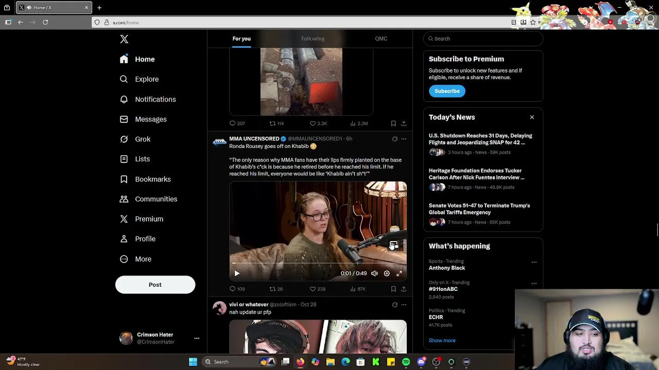Open replies with 207 comments
This screenshot has width=659, height=370.
pos(237,123)
